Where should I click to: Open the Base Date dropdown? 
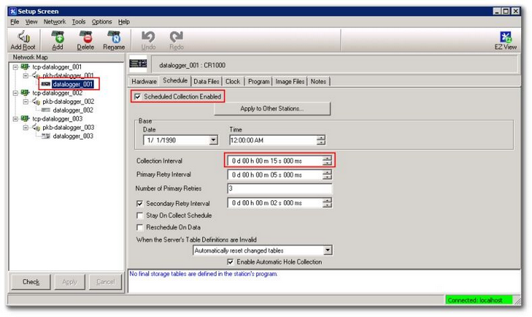coord(213,141)
